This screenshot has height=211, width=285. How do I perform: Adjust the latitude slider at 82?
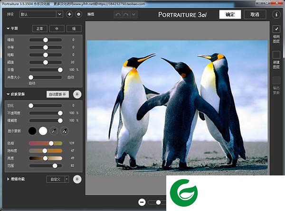(x=46, y=165)
